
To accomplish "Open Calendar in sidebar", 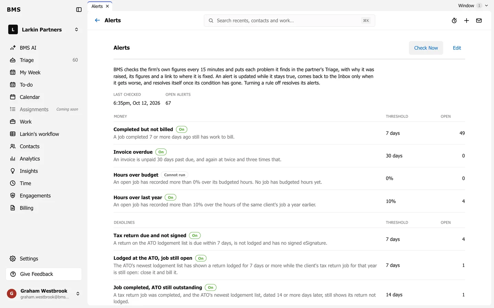I will (x=44, y=97).
